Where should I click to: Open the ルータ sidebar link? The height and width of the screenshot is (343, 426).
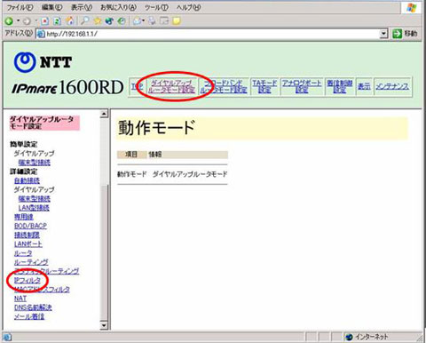(x=23, y=253)
